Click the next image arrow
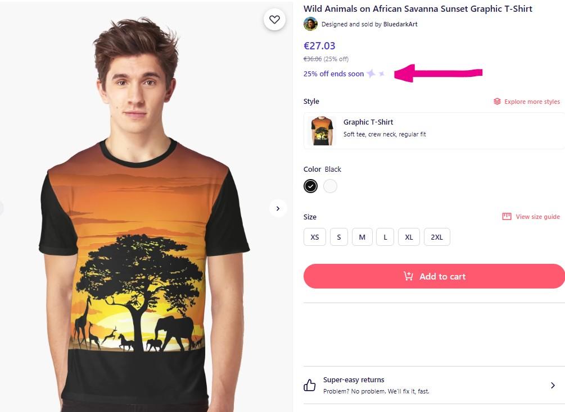 [278, 208]
